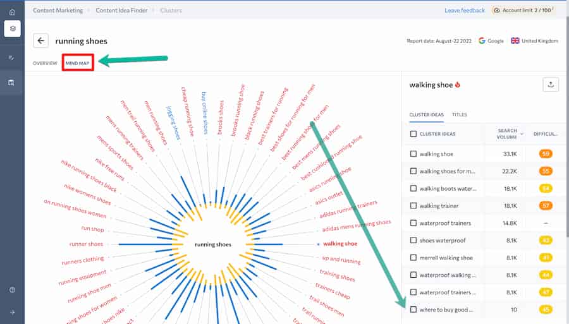
Task: Check the 'walking trainer' checkbox
Action: point(413,205)
